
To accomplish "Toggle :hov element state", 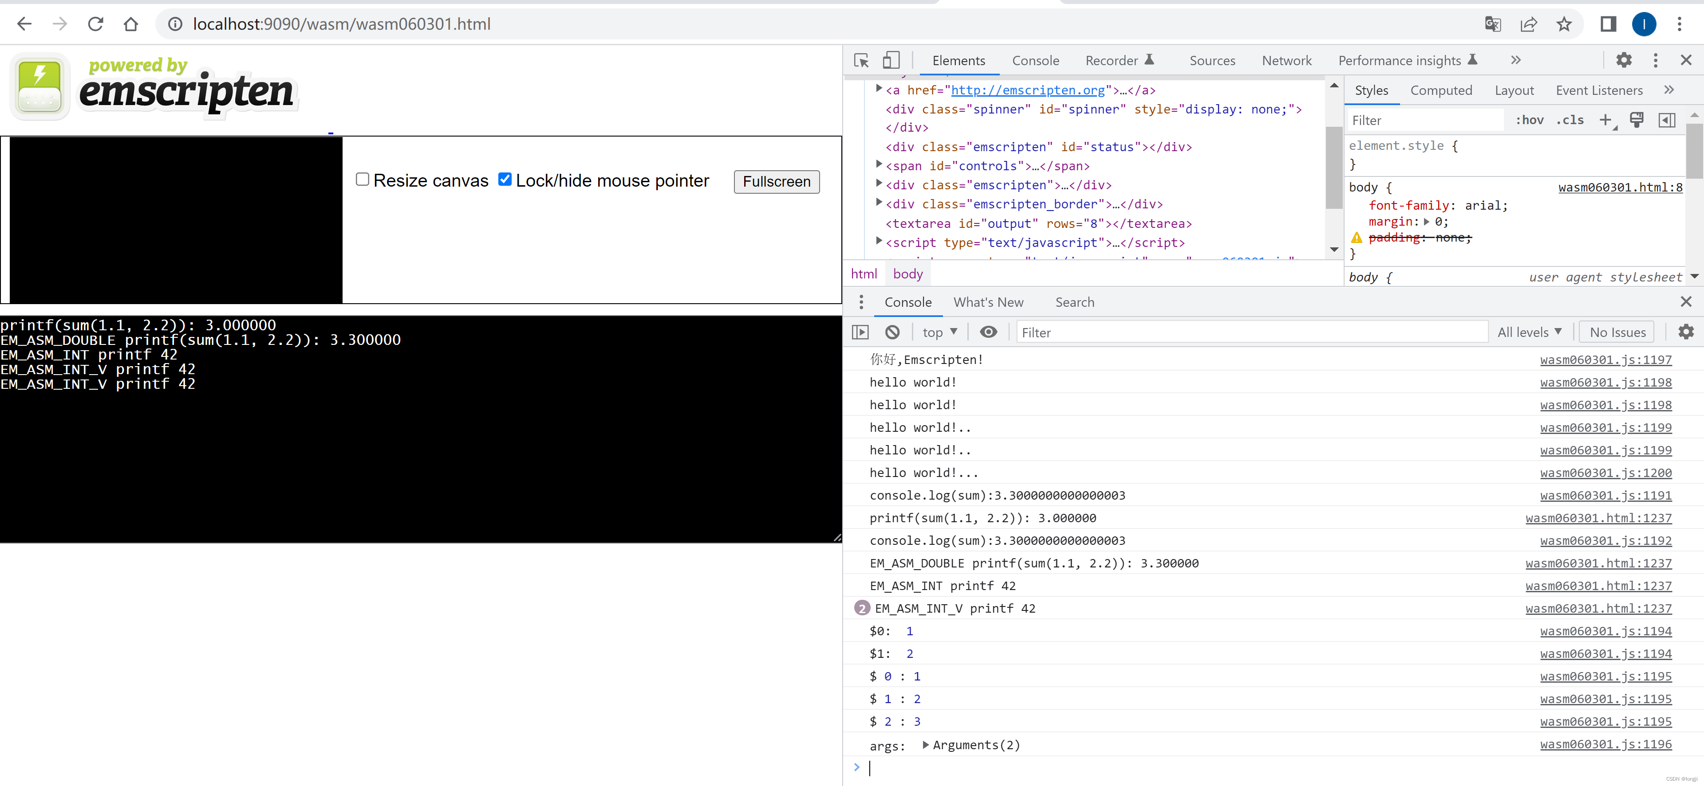I will coord(1529,120).
